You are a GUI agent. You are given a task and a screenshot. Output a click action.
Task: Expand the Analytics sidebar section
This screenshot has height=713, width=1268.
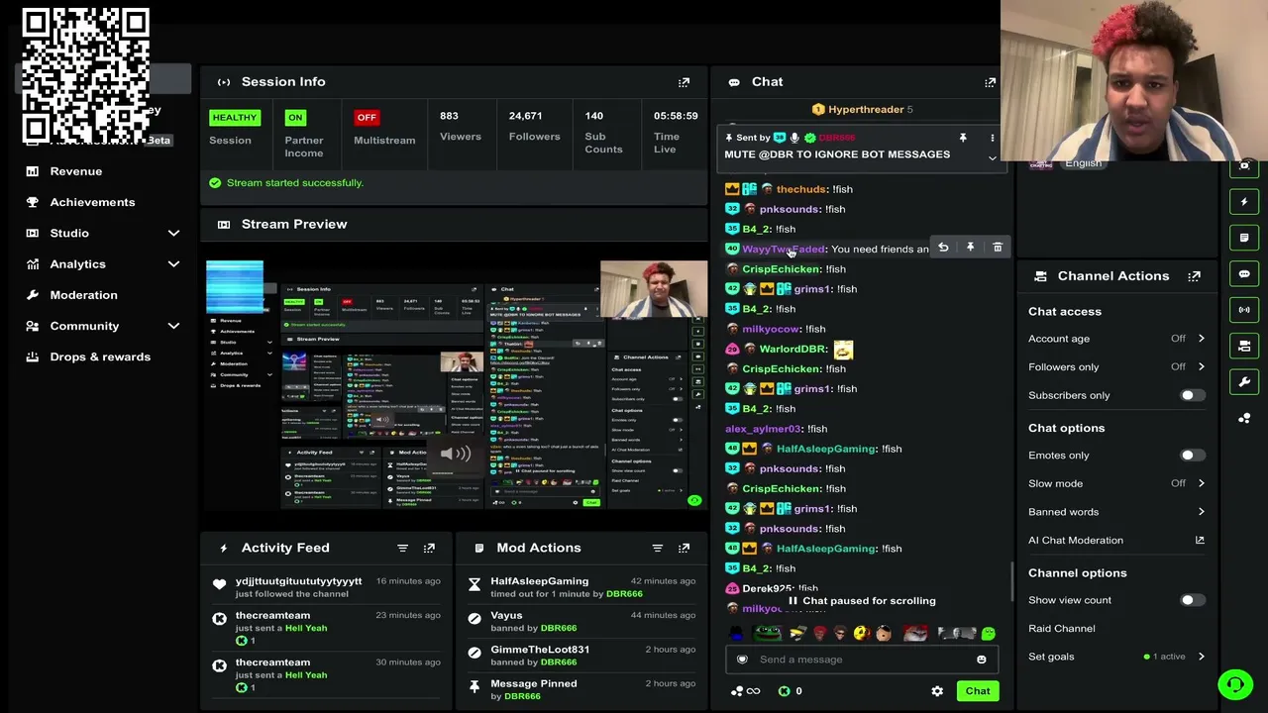[x=173, y=264]
